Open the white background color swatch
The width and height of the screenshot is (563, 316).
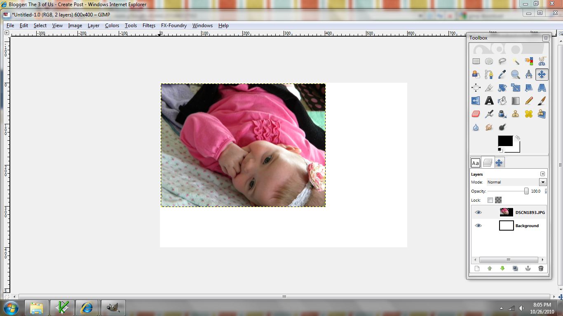tap(516, 149)
